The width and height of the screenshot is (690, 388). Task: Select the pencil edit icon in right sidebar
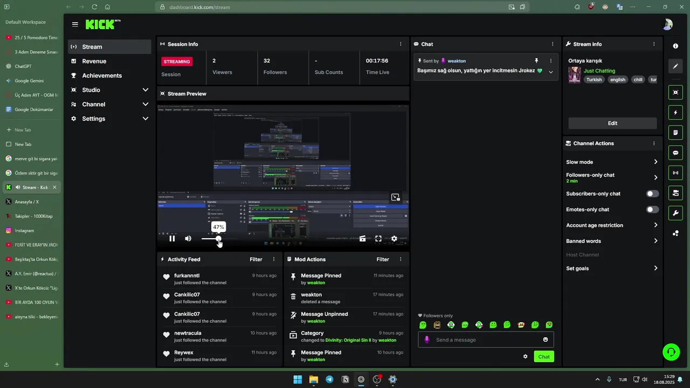pos(675,66)
